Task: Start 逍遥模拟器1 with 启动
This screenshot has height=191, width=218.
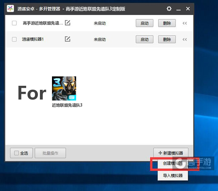Action: (145, 39)
